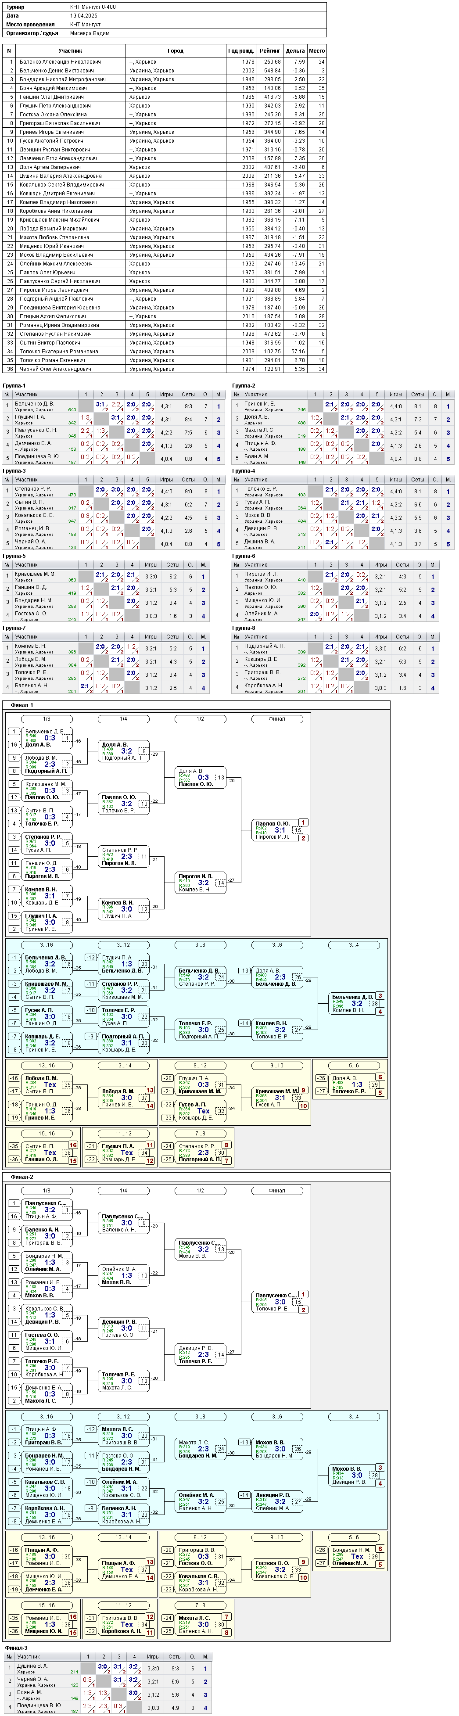Click the Финал-2 section heading
The image size is (459, 1716).
[22, 1177]
